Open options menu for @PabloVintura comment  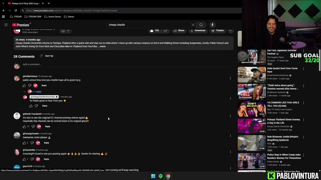tap(230, 78)
